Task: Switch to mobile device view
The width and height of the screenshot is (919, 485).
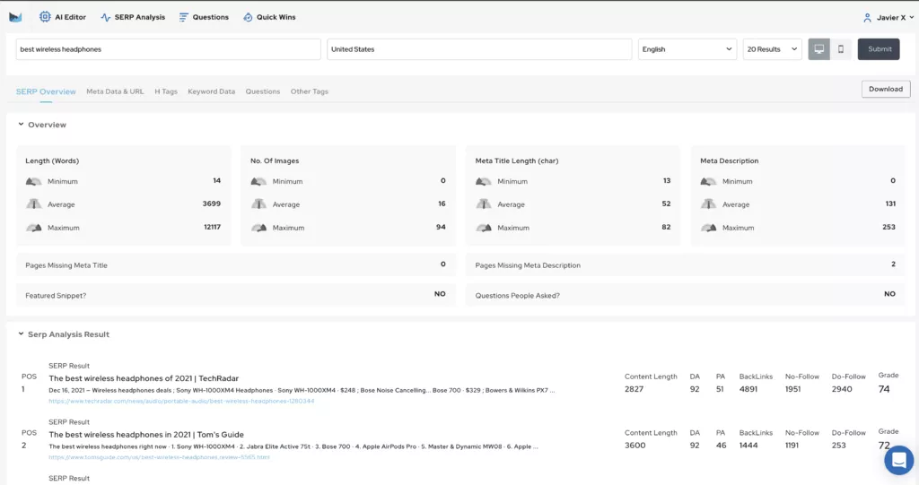Action: pos(841,49)
